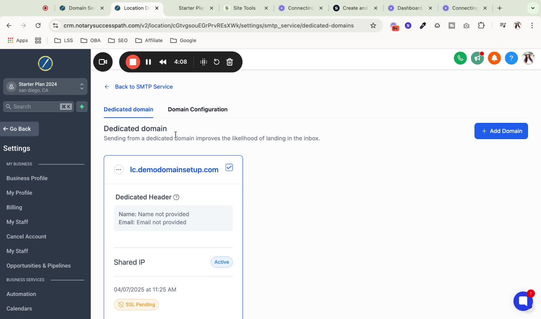Rewind the recording
Screen dimensions: 541x319
[x=163, y=62]
